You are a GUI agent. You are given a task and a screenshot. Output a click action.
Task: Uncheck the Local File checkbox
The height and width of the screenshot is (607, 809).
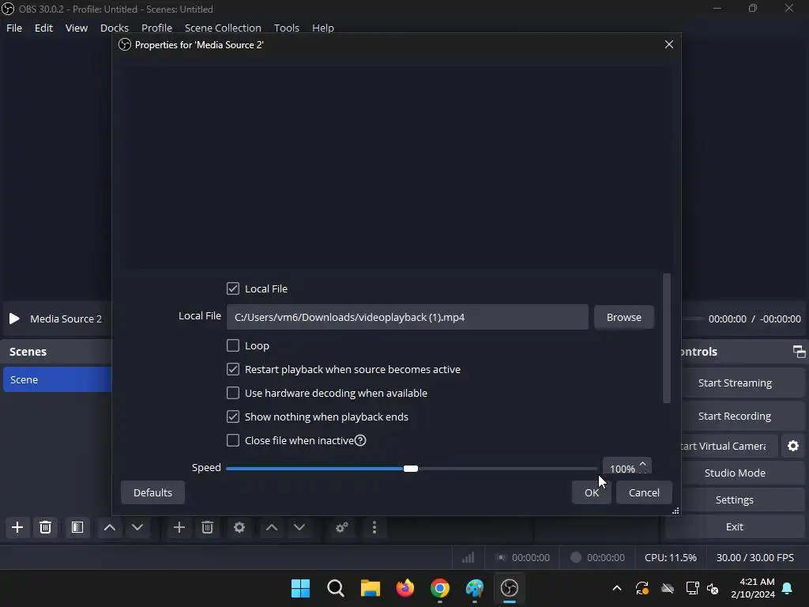pos(233,288)
